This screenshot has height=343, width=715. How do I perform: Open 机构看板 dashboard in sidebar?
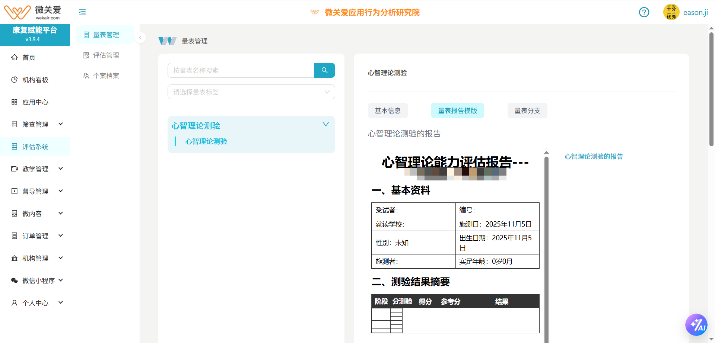click(35, 80)
